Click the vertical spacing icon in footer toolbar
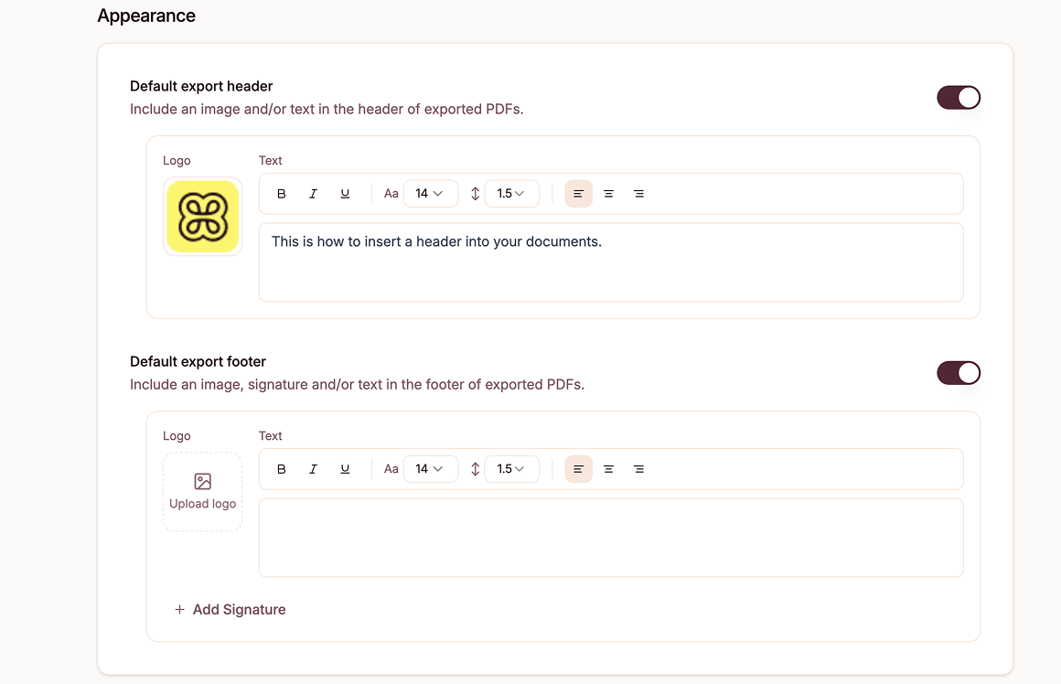Viewport: 1061px width, 684px height. [x=475, y=468]
